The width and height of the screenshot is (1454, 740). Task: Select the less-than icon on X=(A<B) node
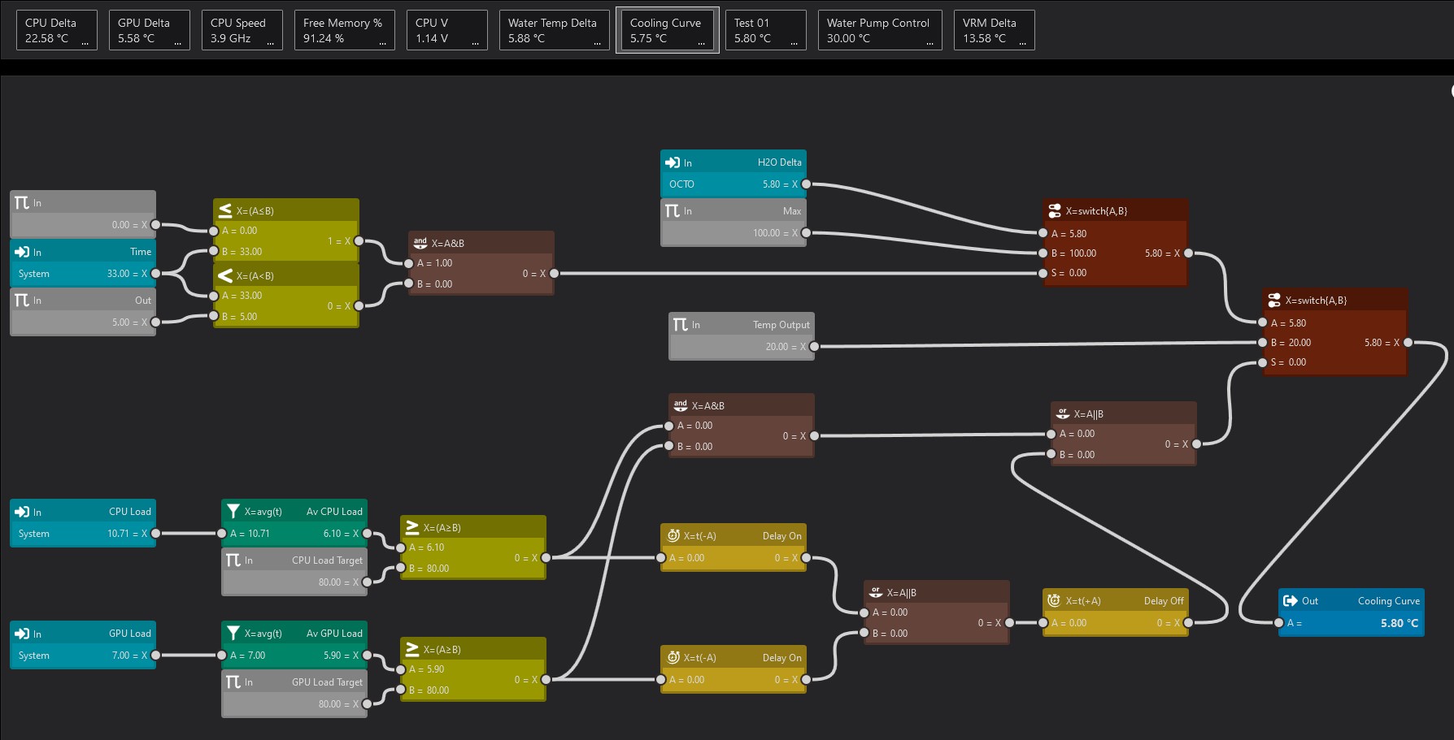pyautogui.click(x=225, y=276)
